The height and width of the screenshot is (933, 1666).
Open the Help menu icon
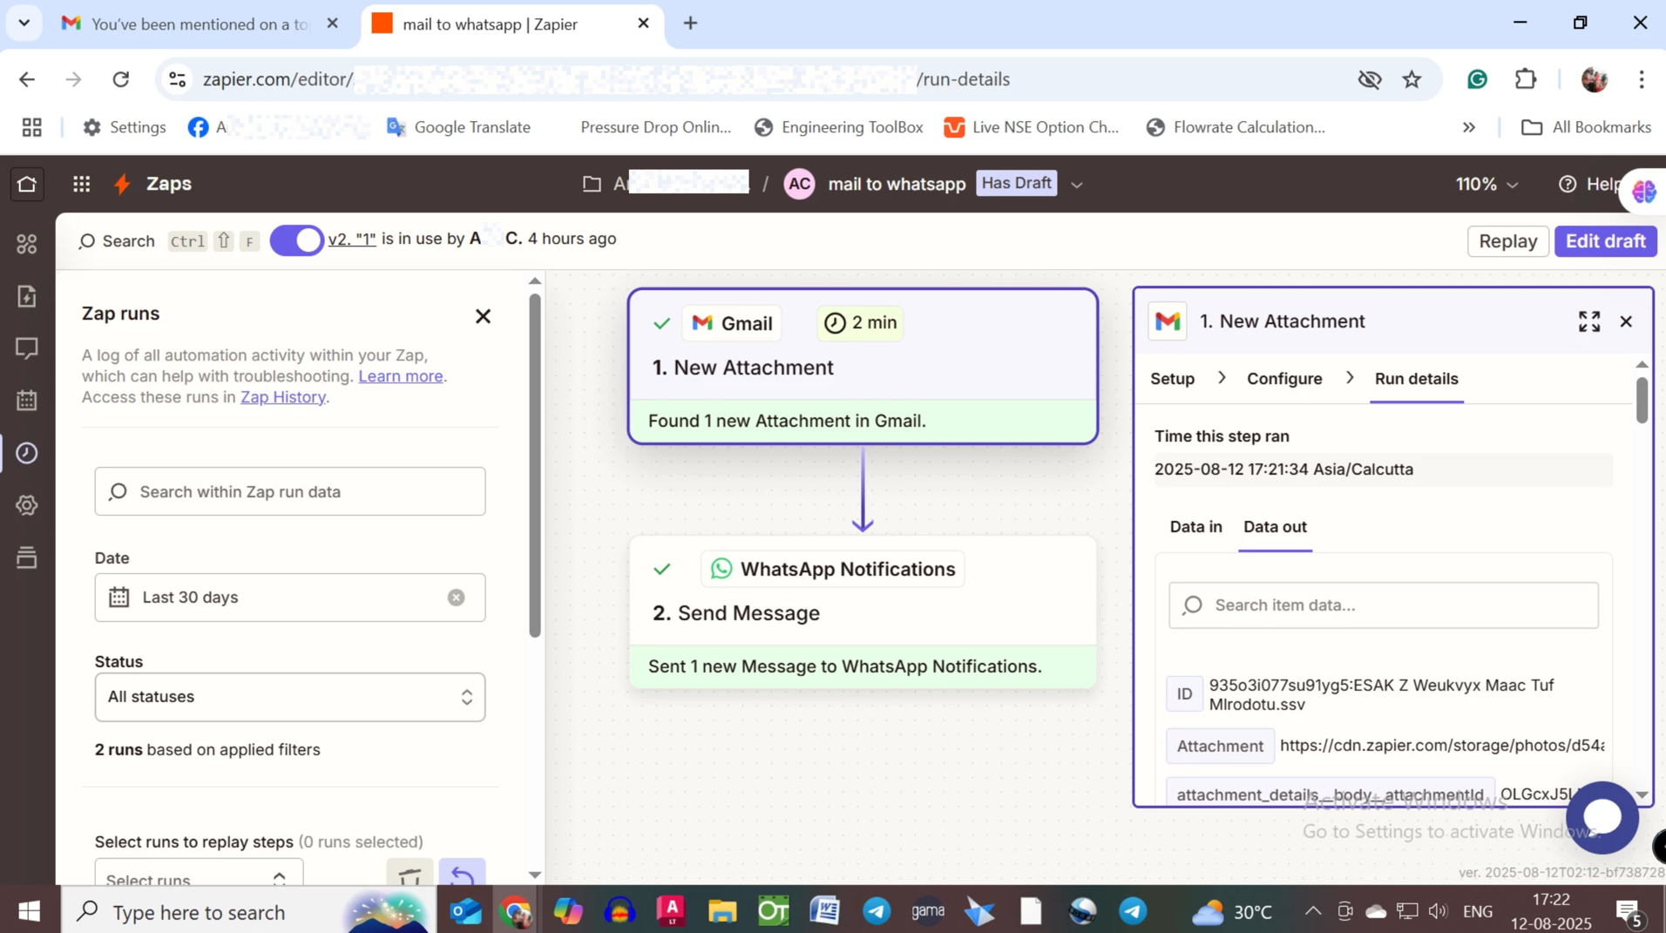click(1567, 184)
